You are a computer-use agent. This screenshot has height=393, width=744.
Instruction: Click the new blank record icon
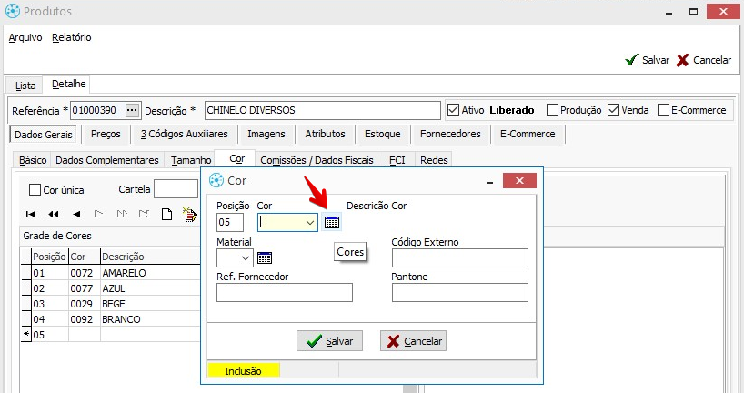point(166,215)
